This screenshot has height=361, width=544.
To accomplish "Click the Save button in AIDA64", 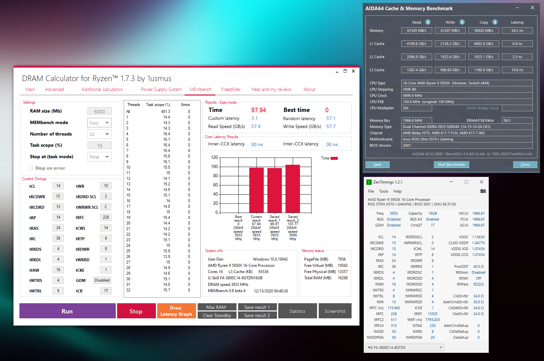I will coord(378,164).
